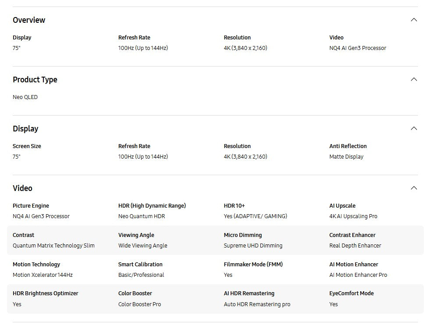Screen dimensions: 433x325
Task: Click the Display section collapse chevron
Action: [413, 129]
